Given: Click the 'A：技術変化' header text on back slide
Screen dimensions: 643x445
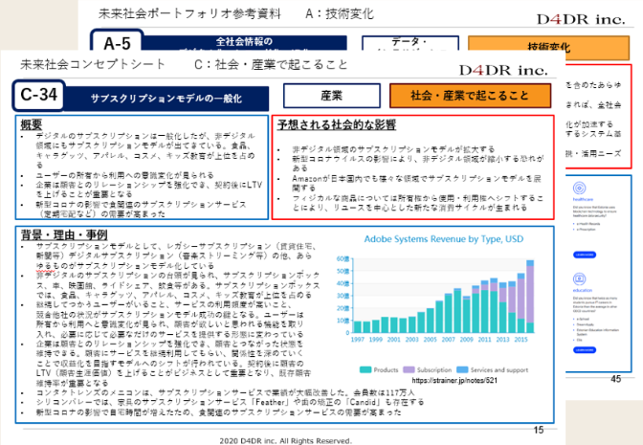Looking at the screenshot, I should [x=340, y=13].
